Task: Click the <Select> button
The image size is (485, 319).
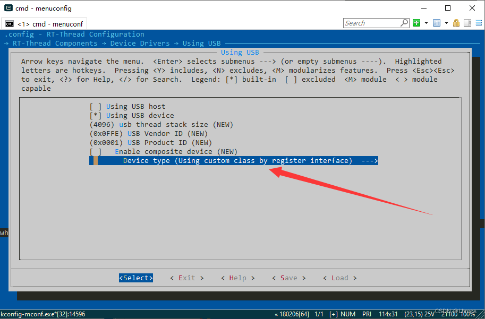Action: point(136,278)
